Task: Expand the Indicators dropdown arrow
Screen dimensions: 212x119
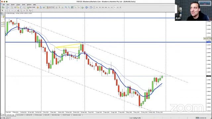Action: (84, 7)
